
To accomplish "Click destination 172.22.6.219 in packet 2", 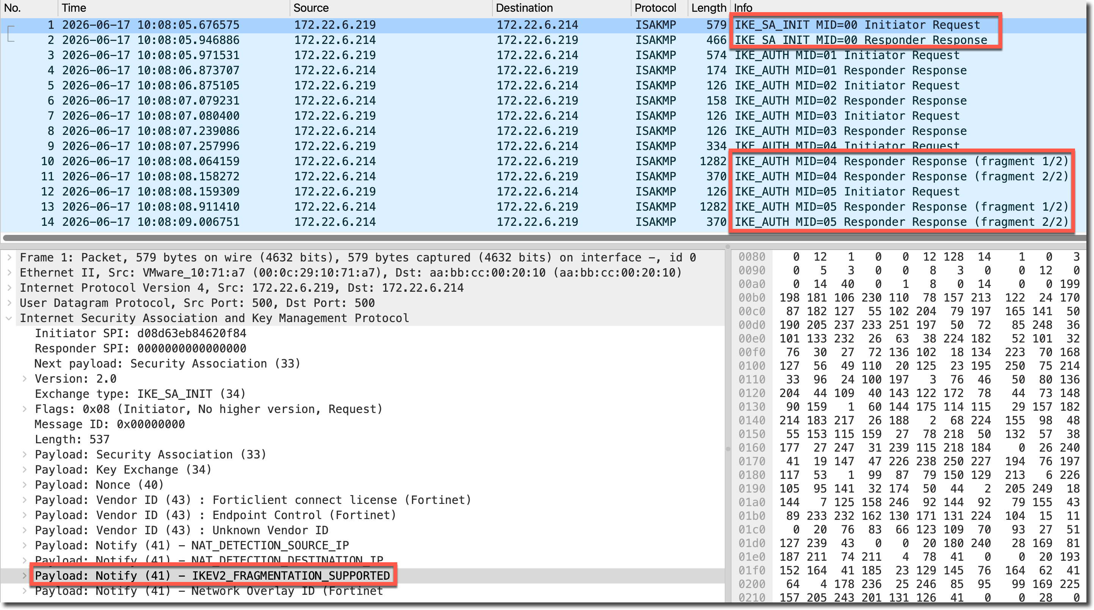I will pyautogui.click(x=538, y=40).
